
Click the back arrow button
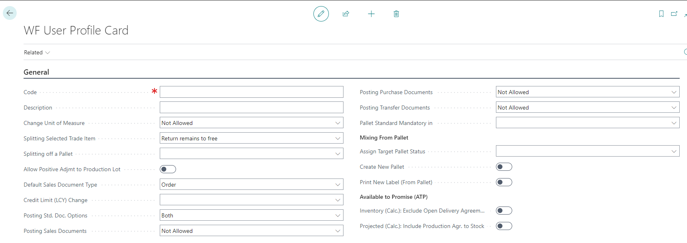point(10,13)
